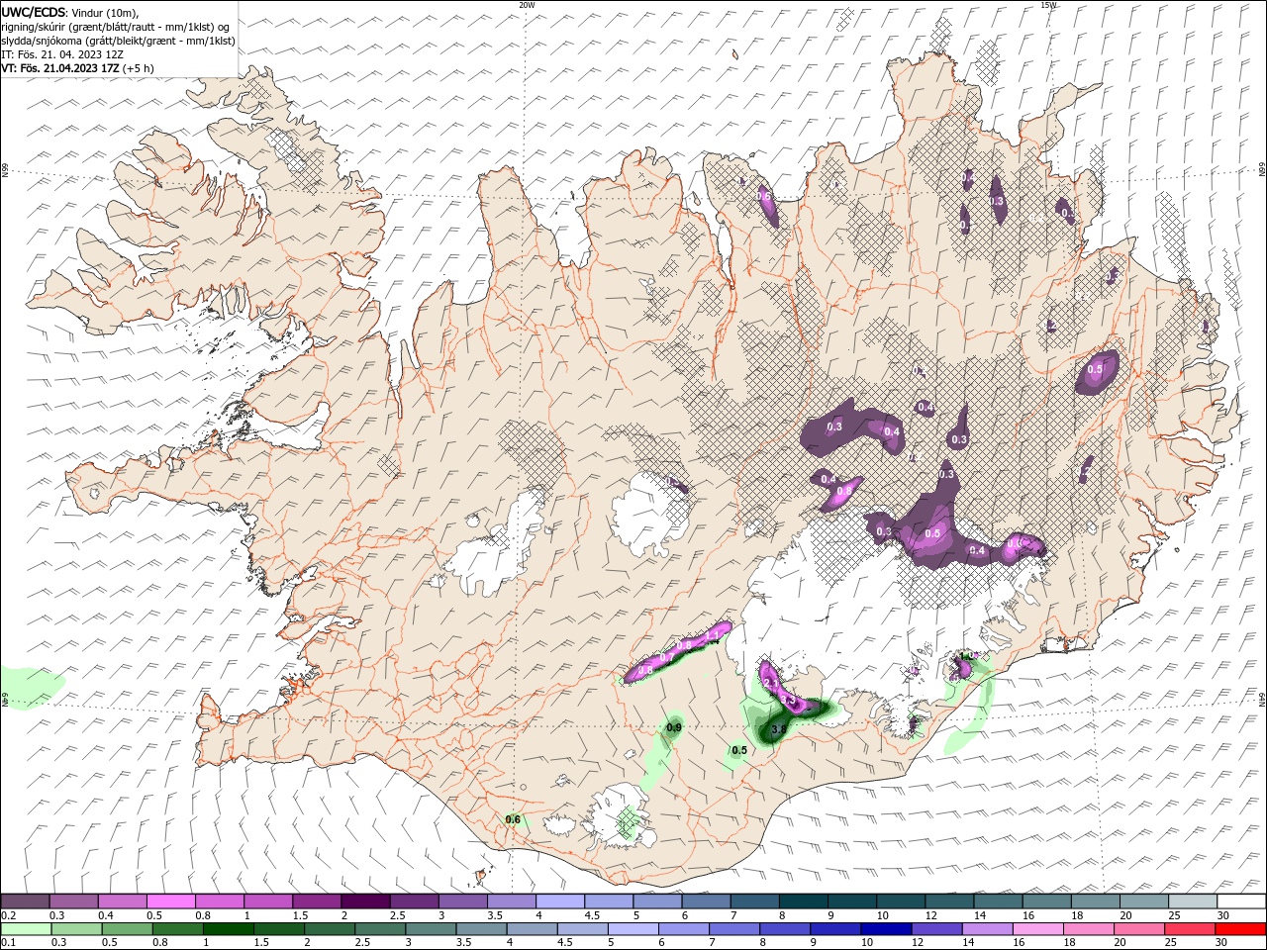Click the black 0.6 value on light green
The width and height of the screenshot is (1267, 950).
coord(513,819)
